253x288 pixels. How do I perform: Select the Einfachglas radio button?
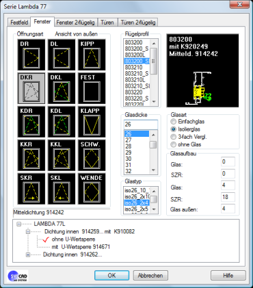(x=174, y=122)
